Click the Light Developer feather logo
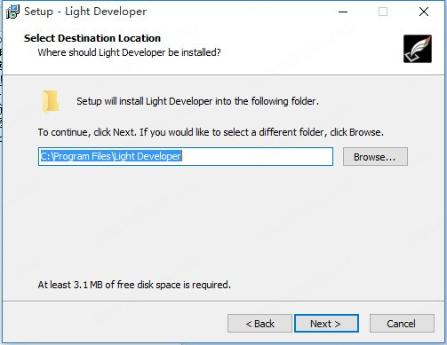 click(418, 49)
